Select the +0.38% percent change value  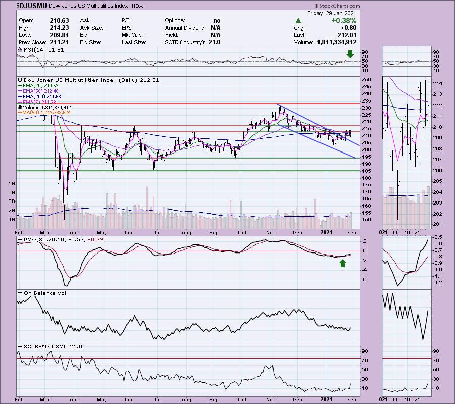pyautogui.click(x=344, y=21)
